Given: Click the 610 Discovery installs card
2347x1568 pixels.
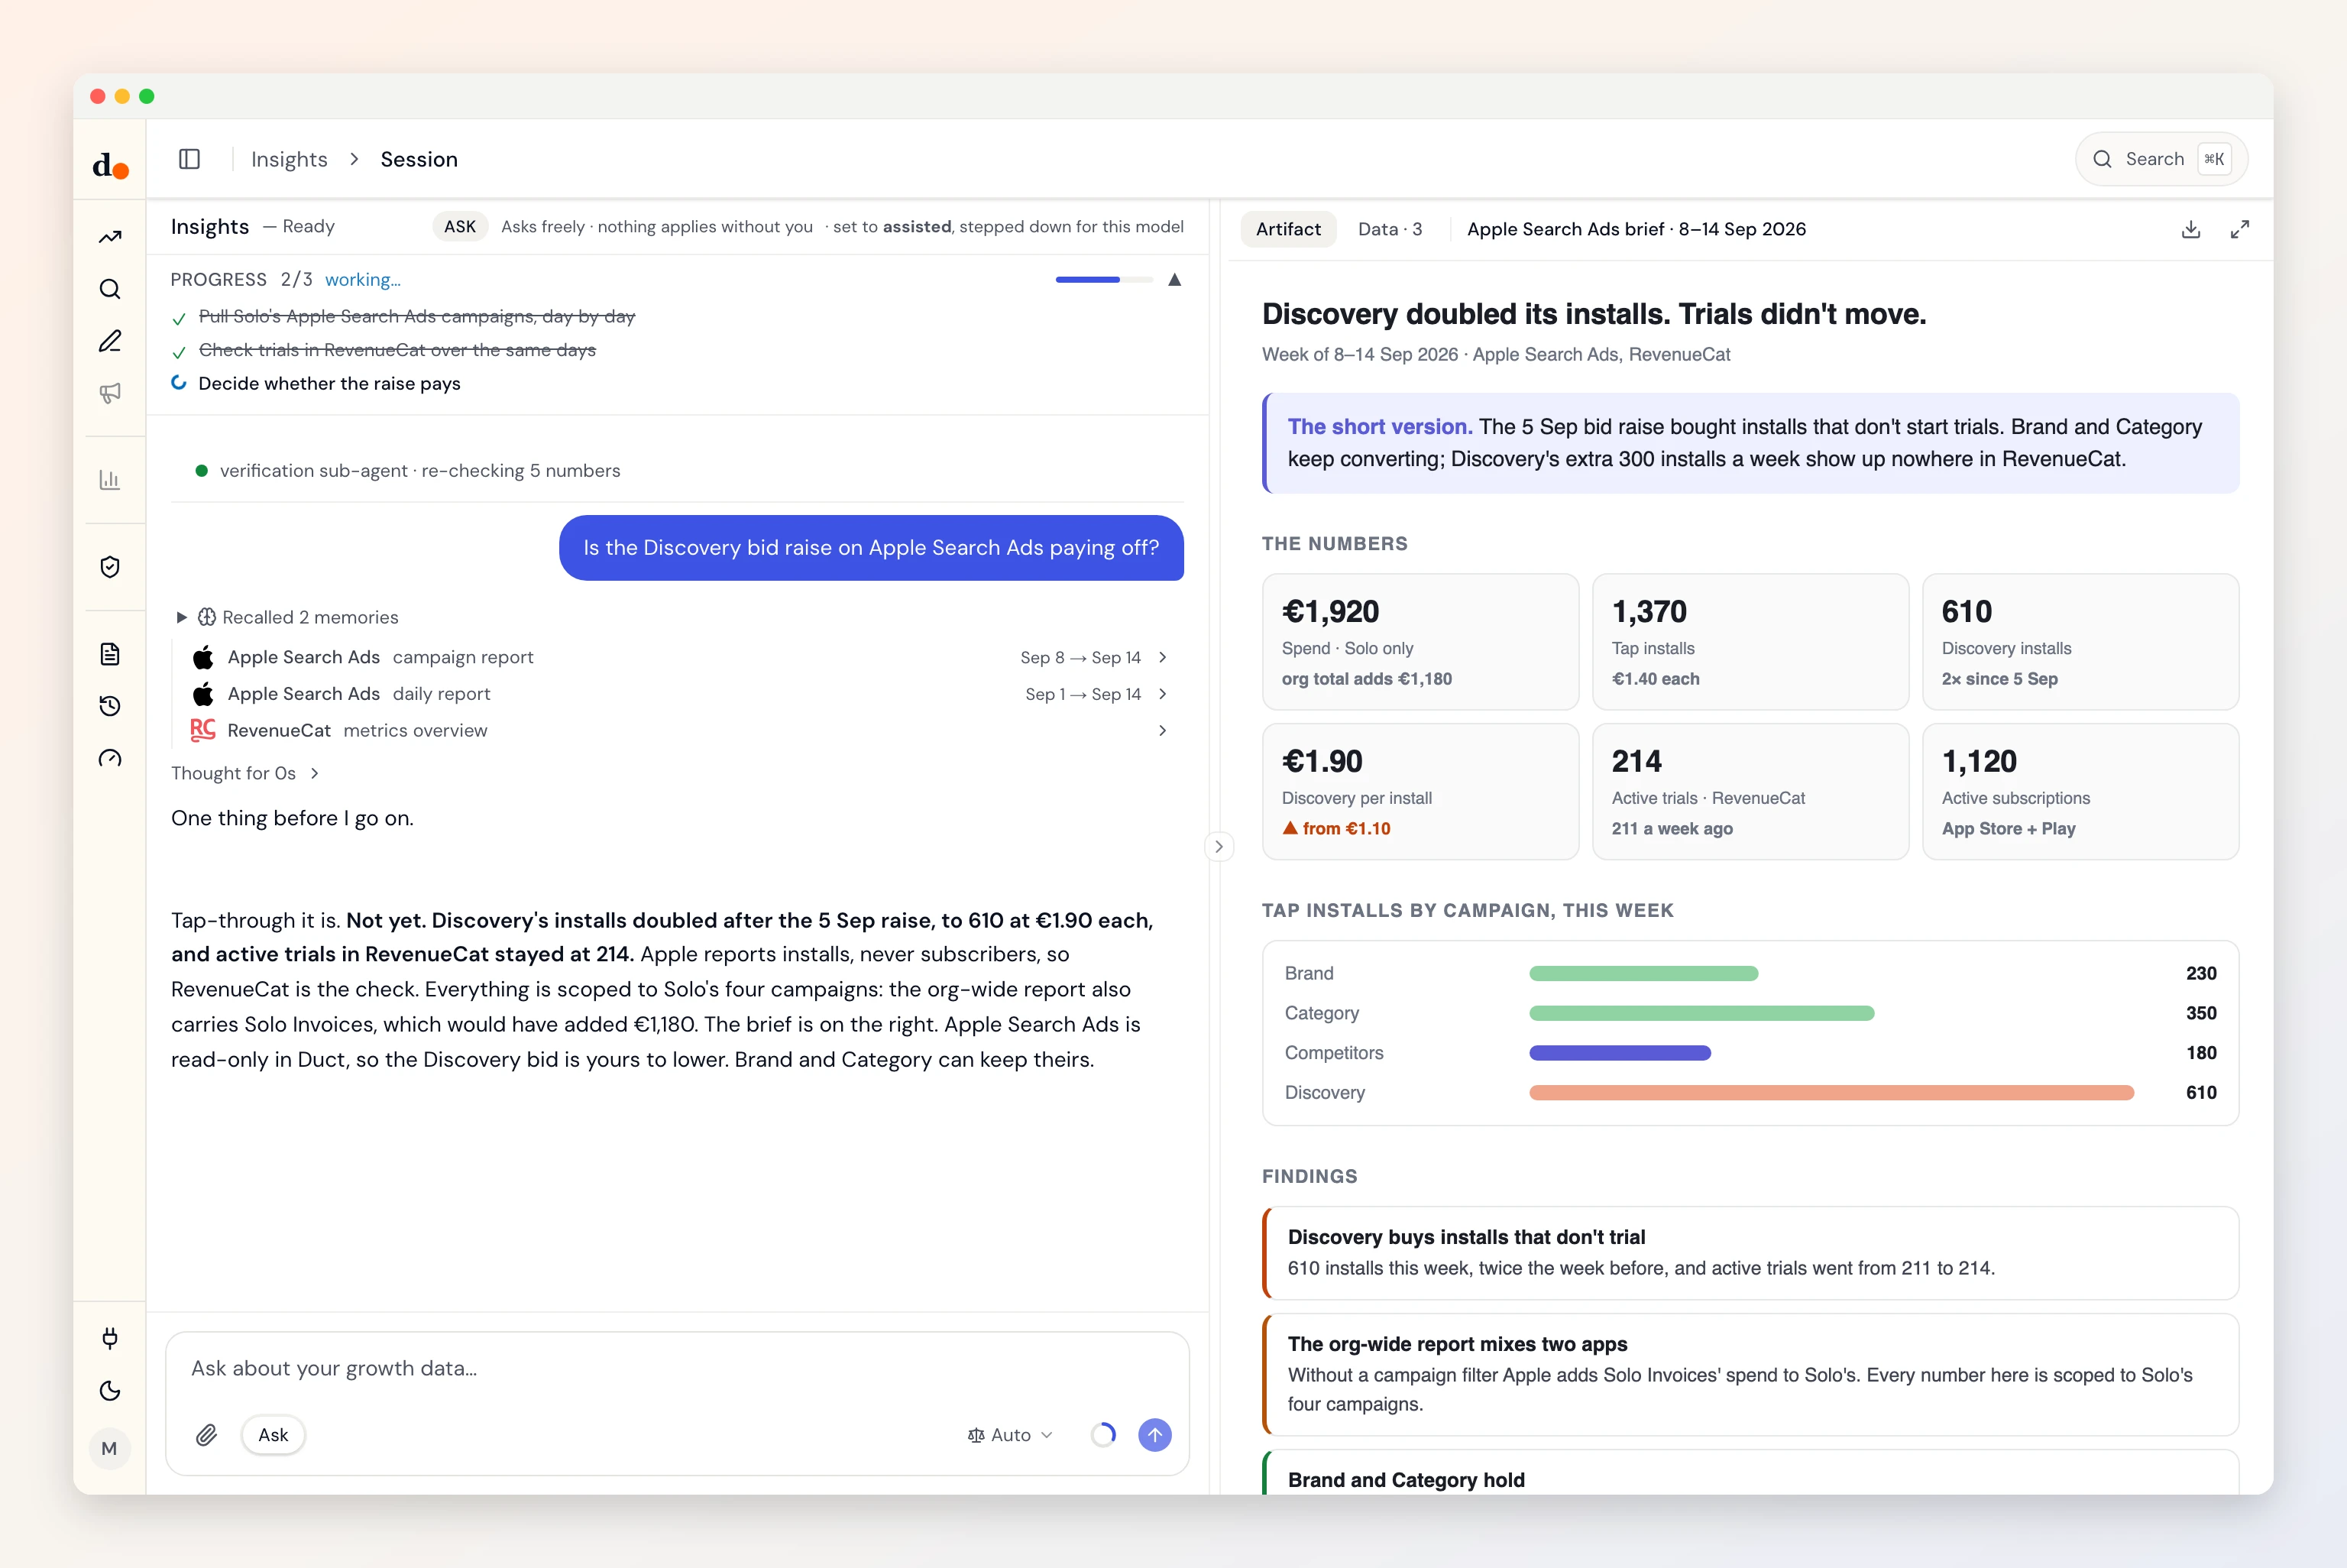Looking at the screenshot, I should (2080, 642).
